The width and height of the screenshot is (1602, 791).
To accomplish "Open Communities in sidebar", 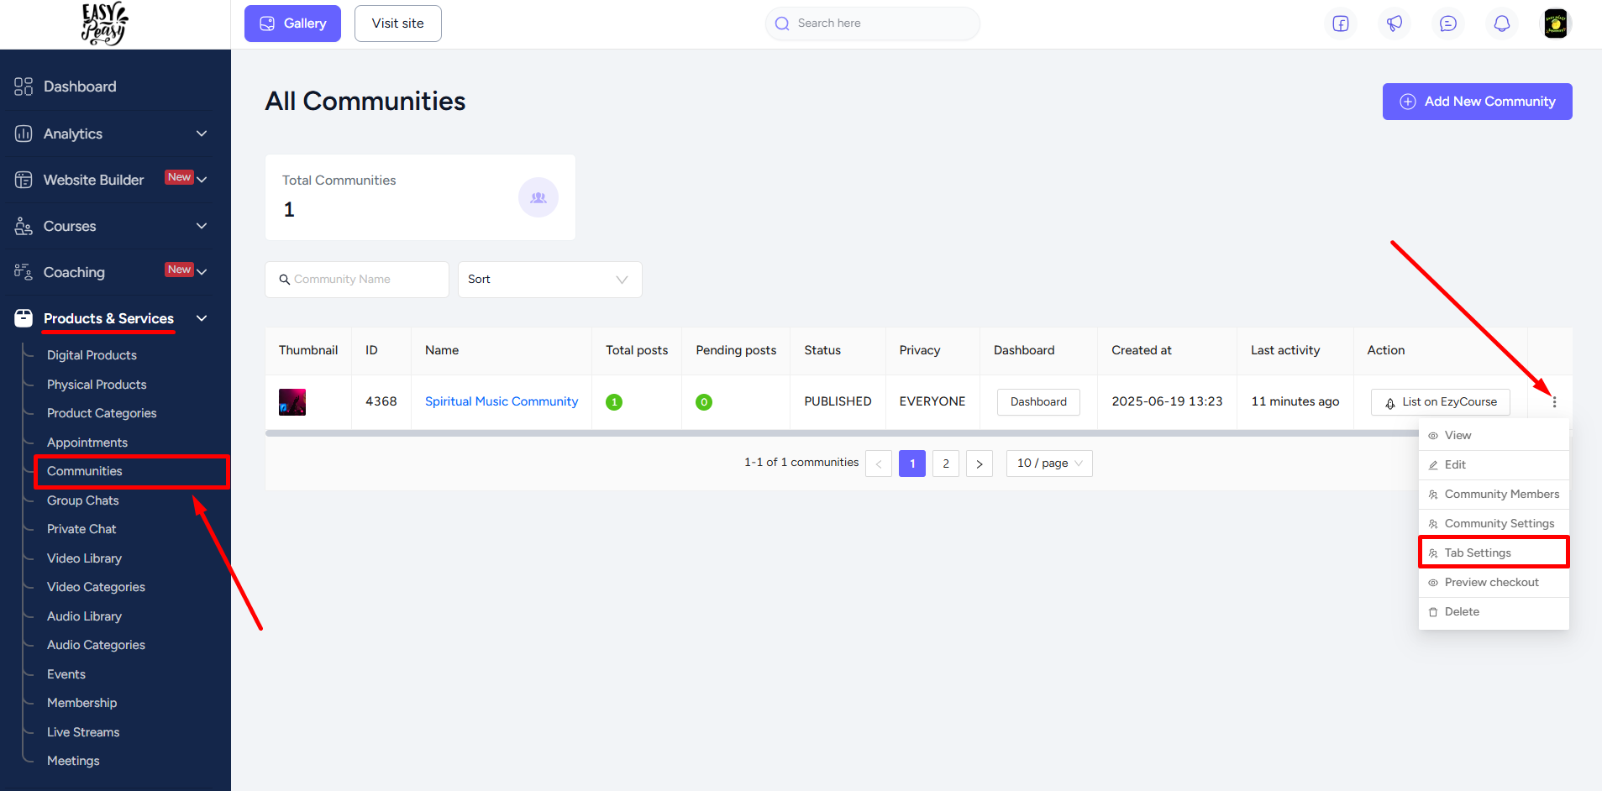I will (85, 471).
